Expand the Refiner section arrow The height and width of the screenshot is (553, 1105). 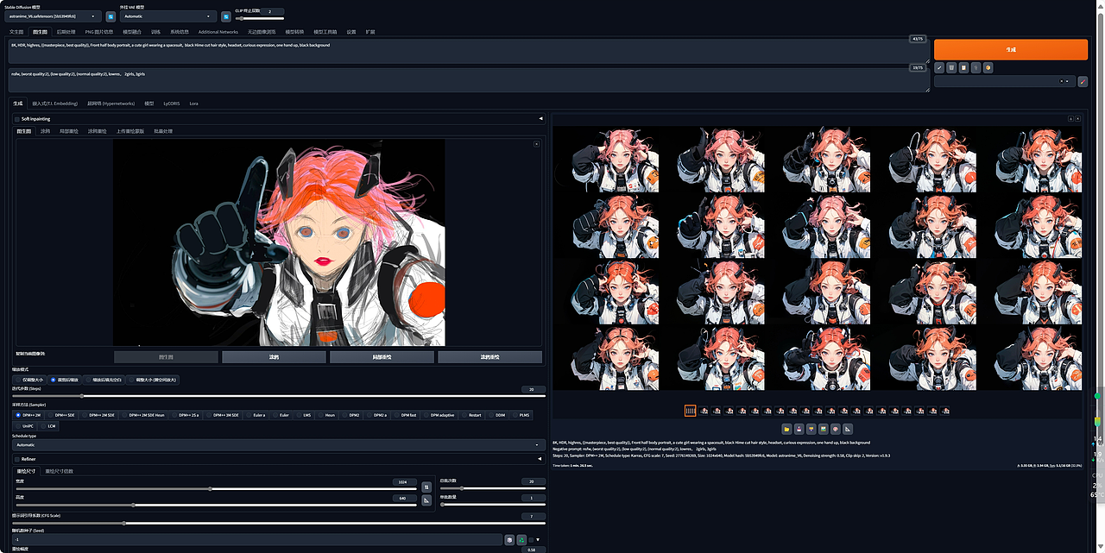(x=540, y=459)
